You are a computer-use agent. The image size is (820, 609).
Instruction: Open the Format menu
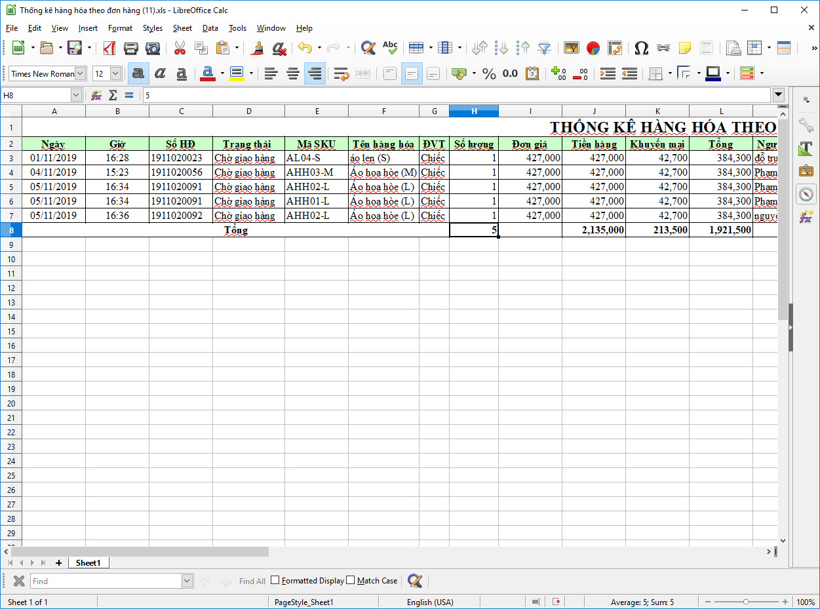click(120, 28)
